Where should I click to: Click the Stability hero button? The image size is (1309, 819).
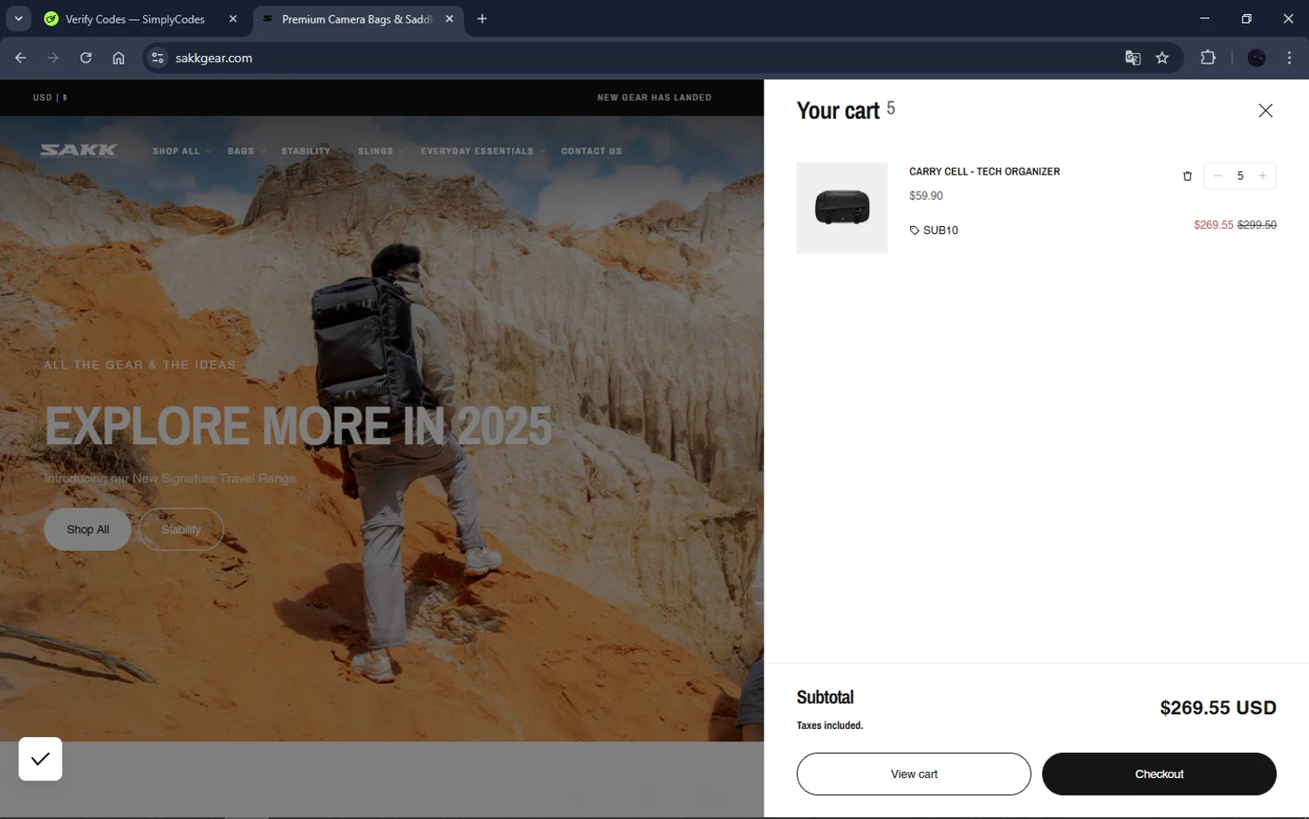coord(181,529)
